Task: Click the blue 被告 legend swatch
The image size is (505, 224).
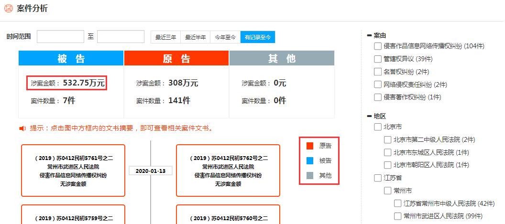Action: 310,161
